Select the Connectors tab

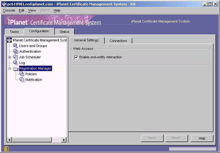[x=118, y=41]
